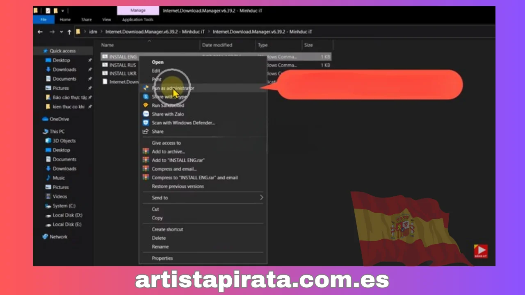
Task: Select the INSTALL UKR file
Action: coord(123,73)
